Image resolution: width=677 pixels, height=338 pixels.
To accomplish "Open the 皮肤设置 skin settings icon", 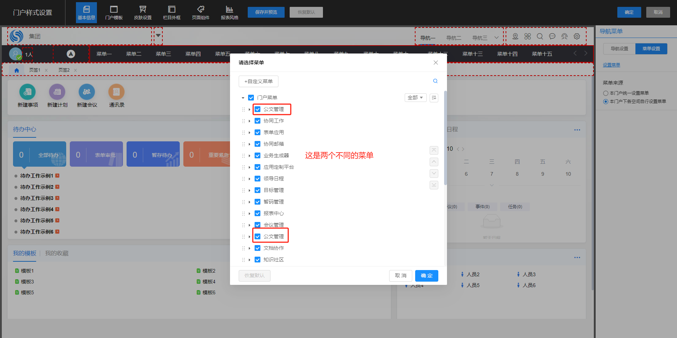I will 142,12.
